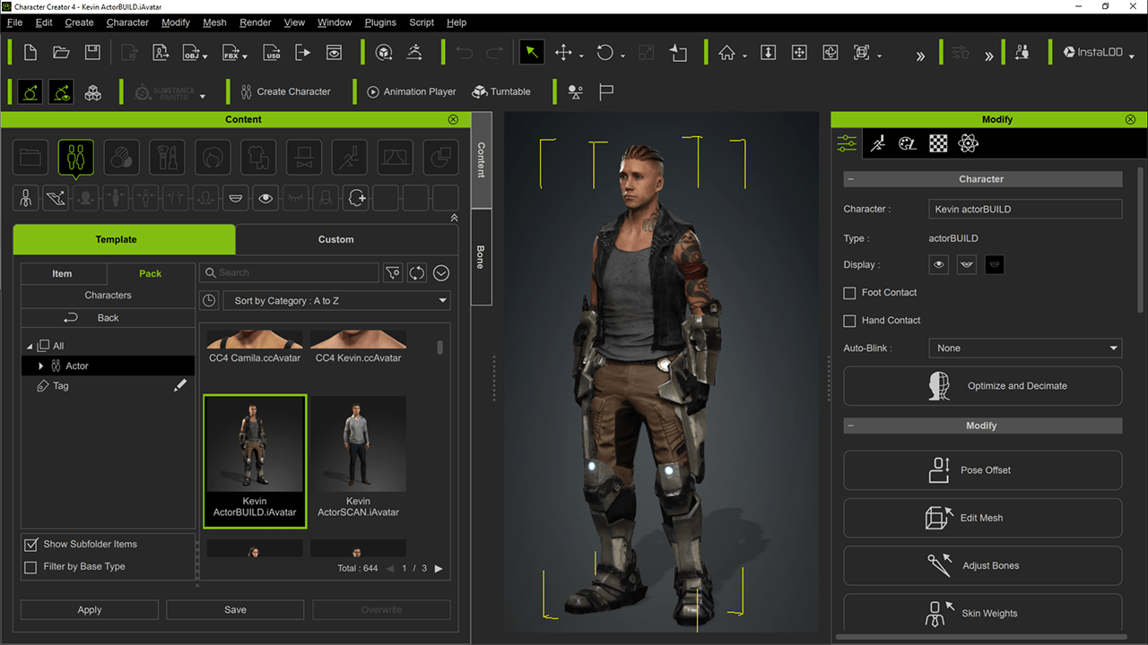Click Create Character button
1148x645 pixels.
(x=286, y=91)
